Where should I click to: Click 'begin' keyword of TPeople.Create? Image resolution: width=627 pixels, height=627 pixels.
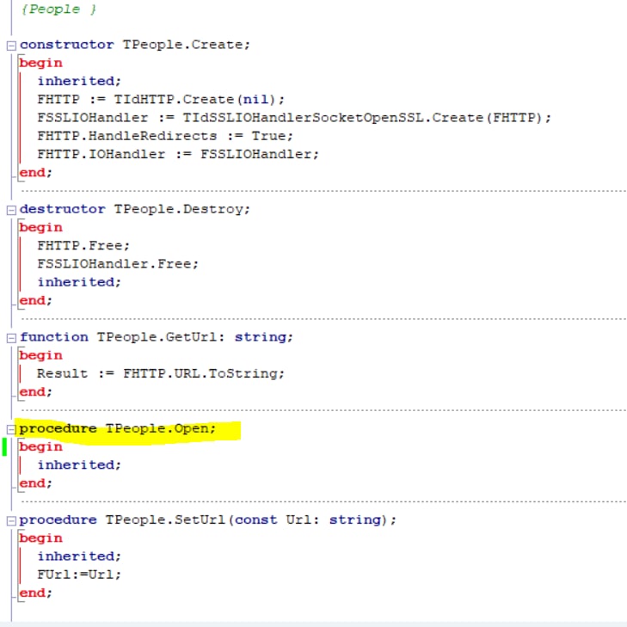tap(40, 63)
